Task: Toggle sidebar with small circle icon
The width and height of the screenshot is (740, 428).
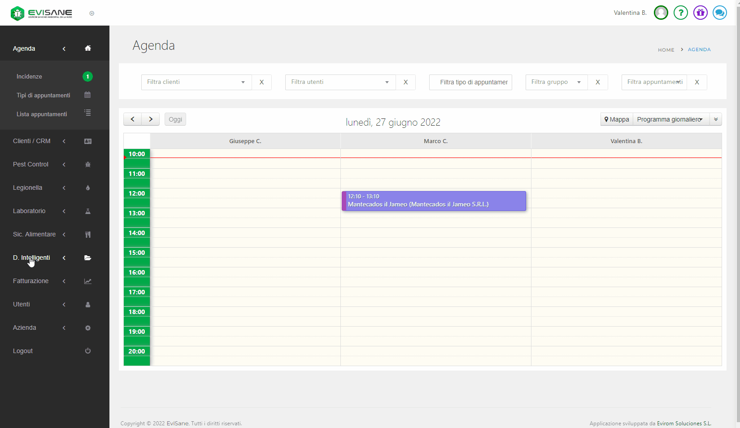Action: pyautogui.click(x=92, y=13)
